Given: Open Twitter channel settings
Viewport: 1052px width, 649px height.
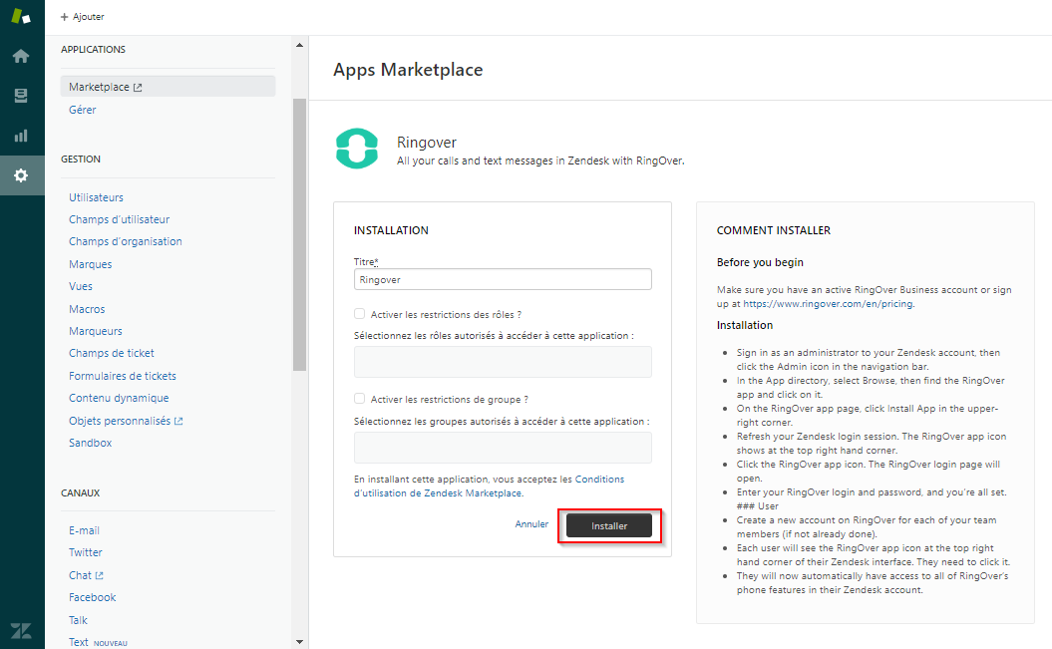Looking at the screenshot, I should (85, 552).
